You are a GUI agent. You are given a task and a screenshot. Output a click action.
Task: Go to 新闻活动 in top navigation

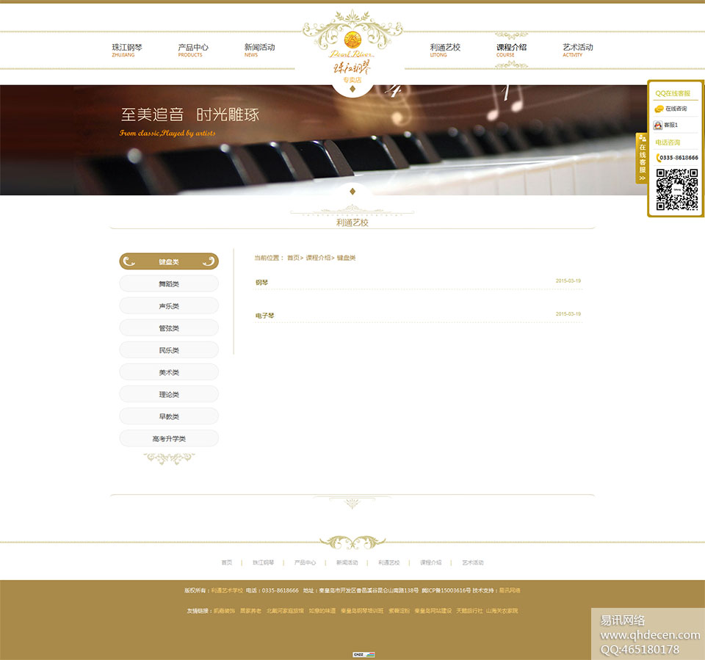pos(259,50)
